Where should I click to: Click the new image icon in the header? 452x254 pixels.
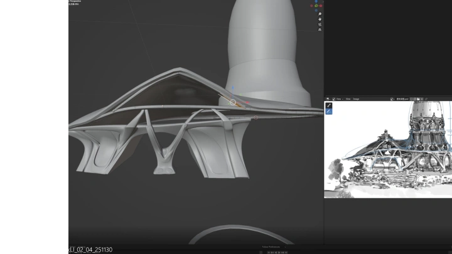click(414, 99)
